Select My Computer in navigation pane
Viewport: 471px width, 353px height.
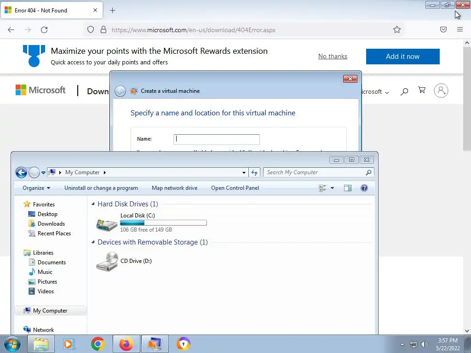[x=50, y=311]
